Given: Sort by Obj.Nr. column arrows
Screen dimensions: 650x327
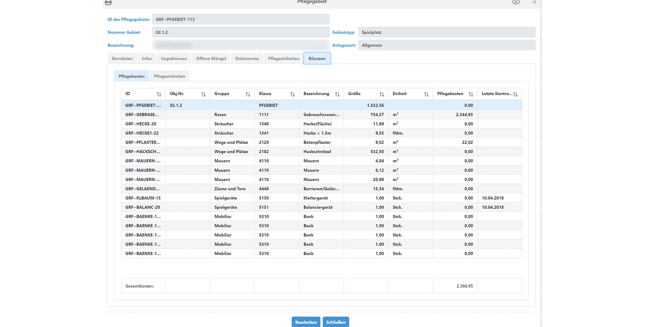Looking at the screenshot, I should coord(203,94).
